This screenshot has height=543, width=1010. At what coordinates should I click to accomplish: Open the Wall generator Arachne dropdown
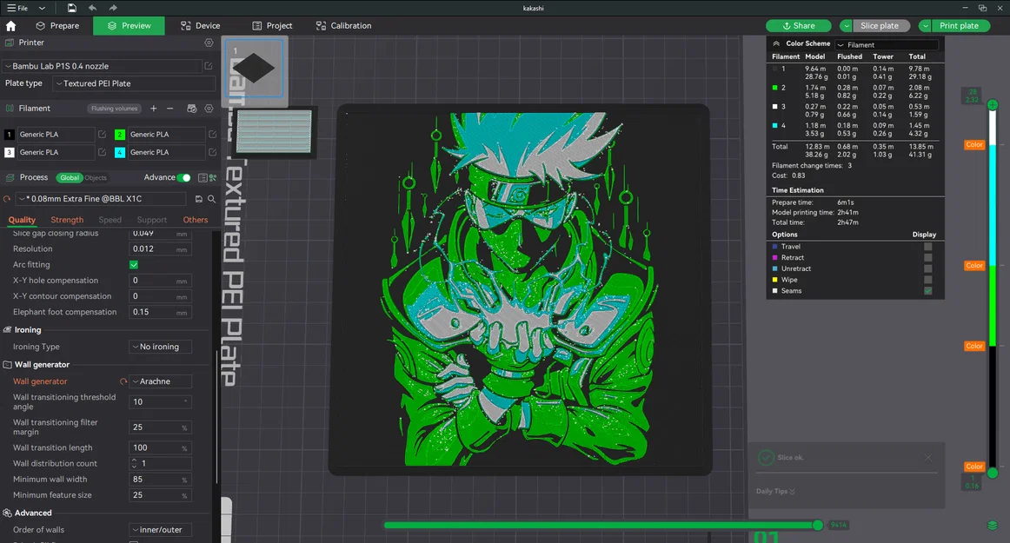click(160, 381)
